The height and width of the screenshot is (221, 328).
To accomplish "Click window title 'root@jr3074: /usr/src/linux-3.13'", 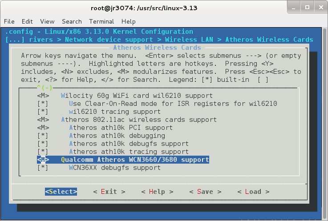I will pyautogui.click(x=144, y=8).
